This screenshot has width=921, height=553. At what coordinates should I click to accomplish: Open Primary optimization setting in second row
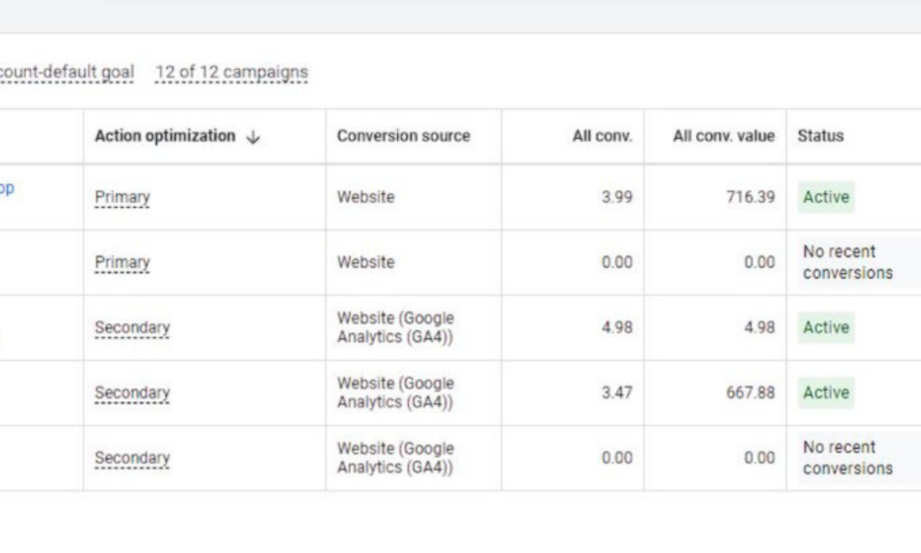coord(121,262)
